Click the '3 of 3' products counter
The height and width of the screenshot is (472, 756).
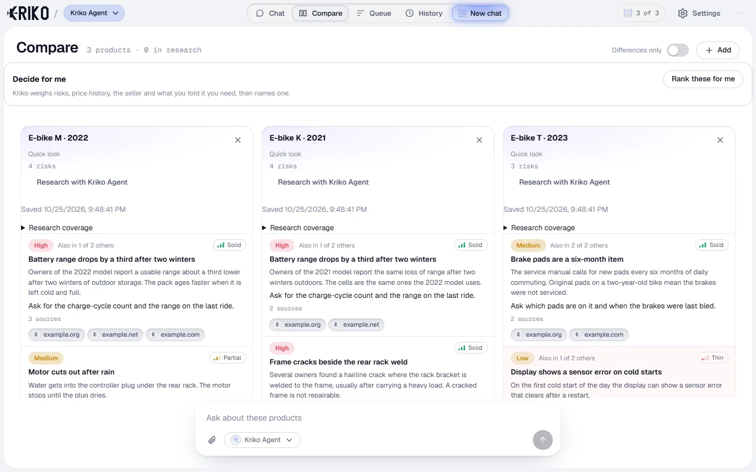641,13
